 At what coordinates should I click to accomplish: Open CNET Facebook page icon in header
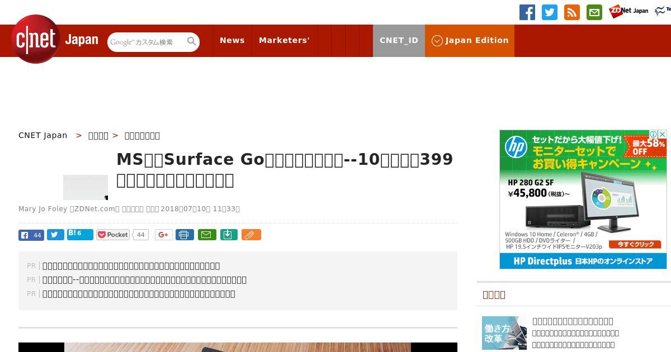(527, 12)
